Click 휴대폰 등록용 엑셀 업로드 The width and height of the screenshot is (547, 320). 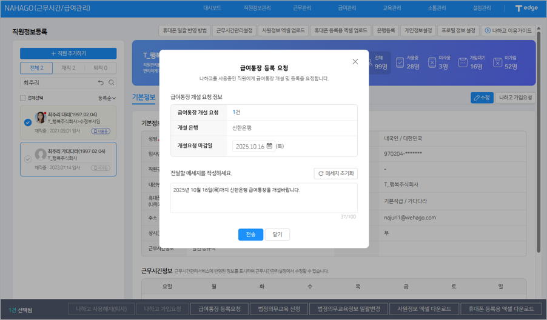point(340,30)
